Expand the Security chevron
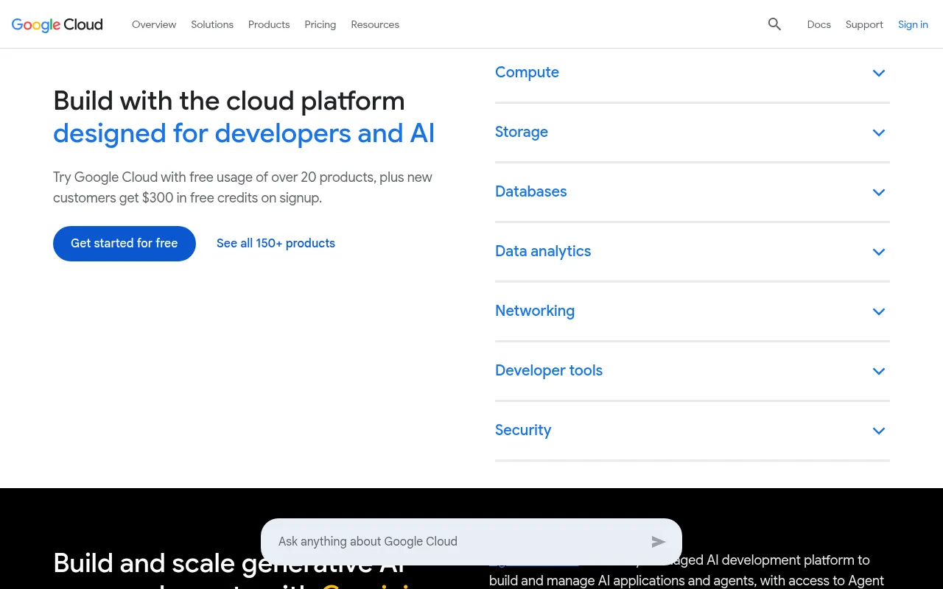This screenshot has height=589, width=943. [x=878, y=431]
